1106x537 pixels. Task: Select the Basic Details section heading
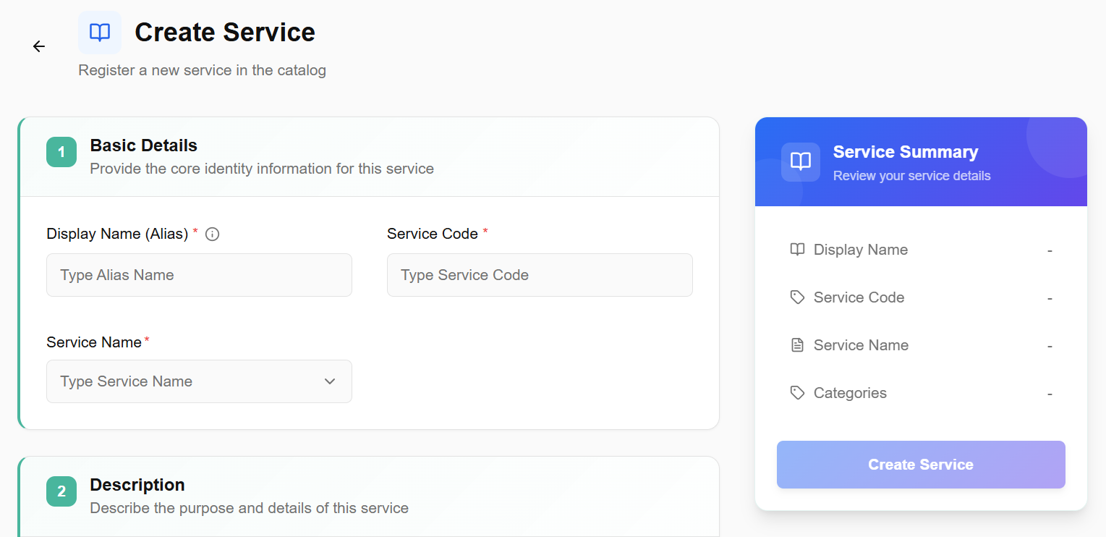(143, 145)
